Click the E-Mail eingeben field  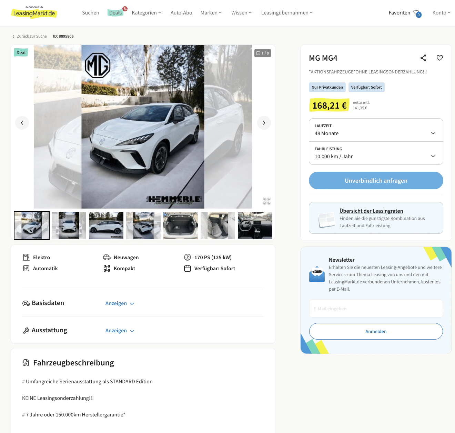(376, 309)
